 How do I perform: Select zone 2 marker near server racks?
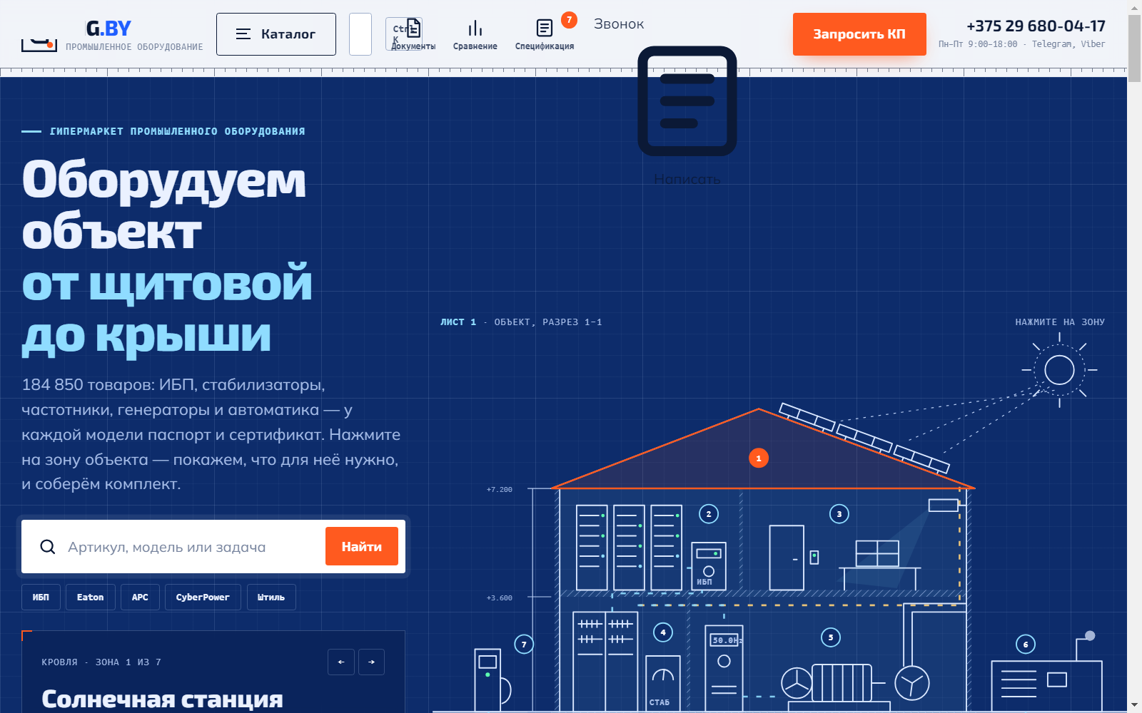coord(709,514)
